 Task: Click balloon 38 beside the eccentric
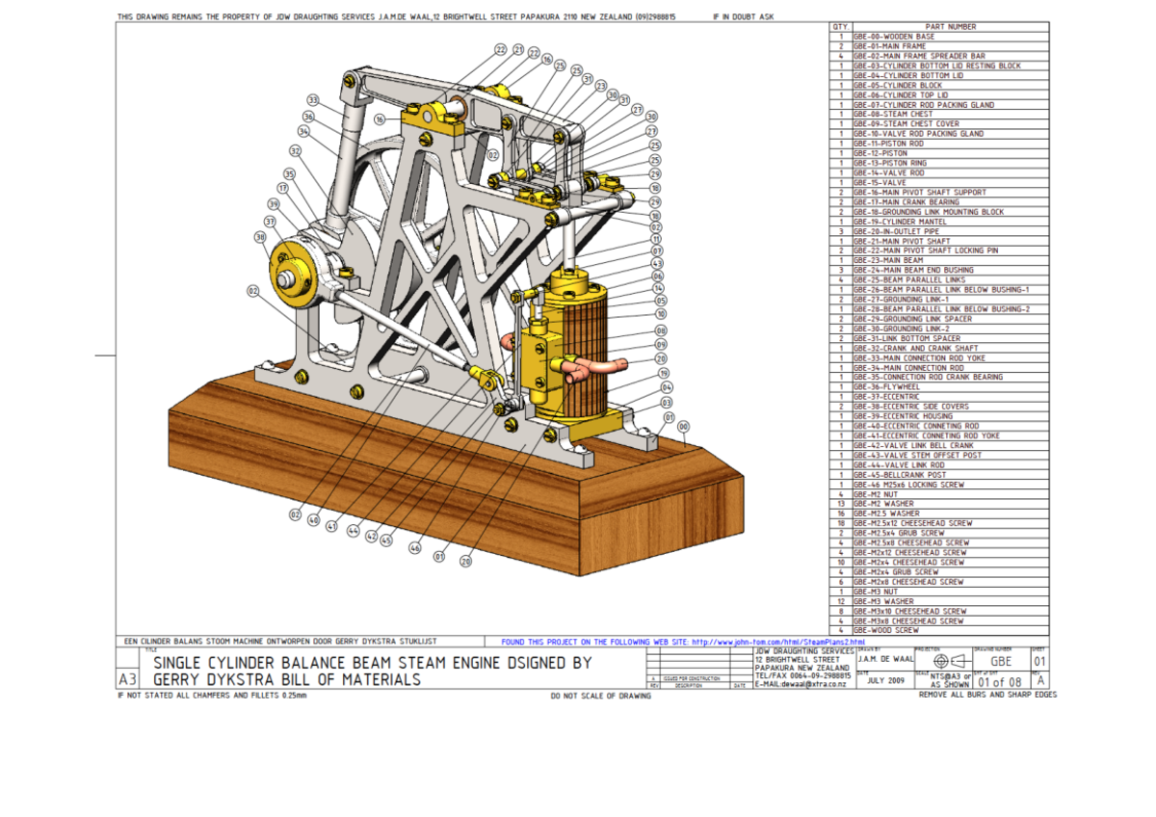259,237
